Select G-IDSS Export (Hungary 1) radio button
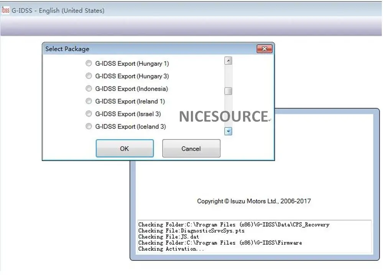The width and height of the screenshot is (383, 275). [x=89, y=63]
